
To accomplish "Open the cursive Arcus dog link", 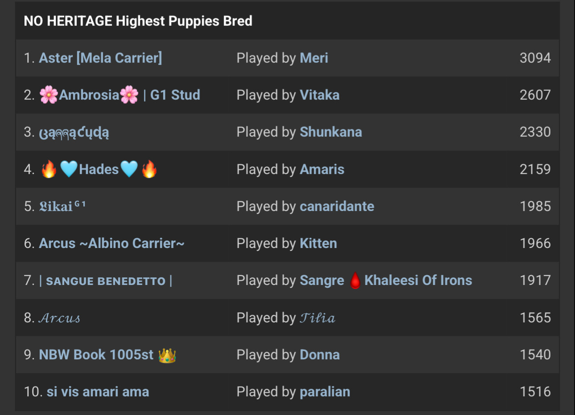I will point(60,318).
